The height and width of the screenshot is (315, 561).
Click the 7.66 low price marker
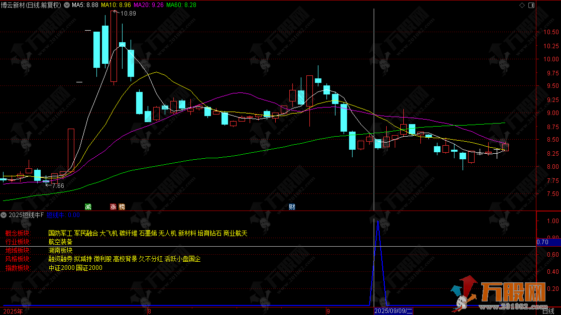58,186
